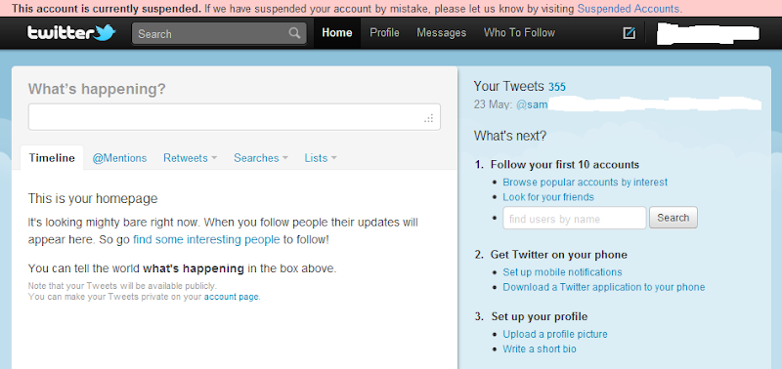Expand the Searches dropdown tab

tap(261, 158)
